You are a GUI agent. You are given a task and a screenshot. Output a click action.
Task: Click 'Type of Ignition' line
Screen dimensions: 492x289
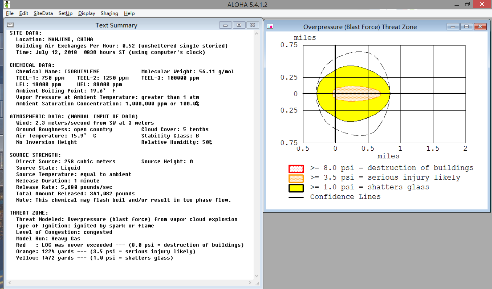point(85,226)
